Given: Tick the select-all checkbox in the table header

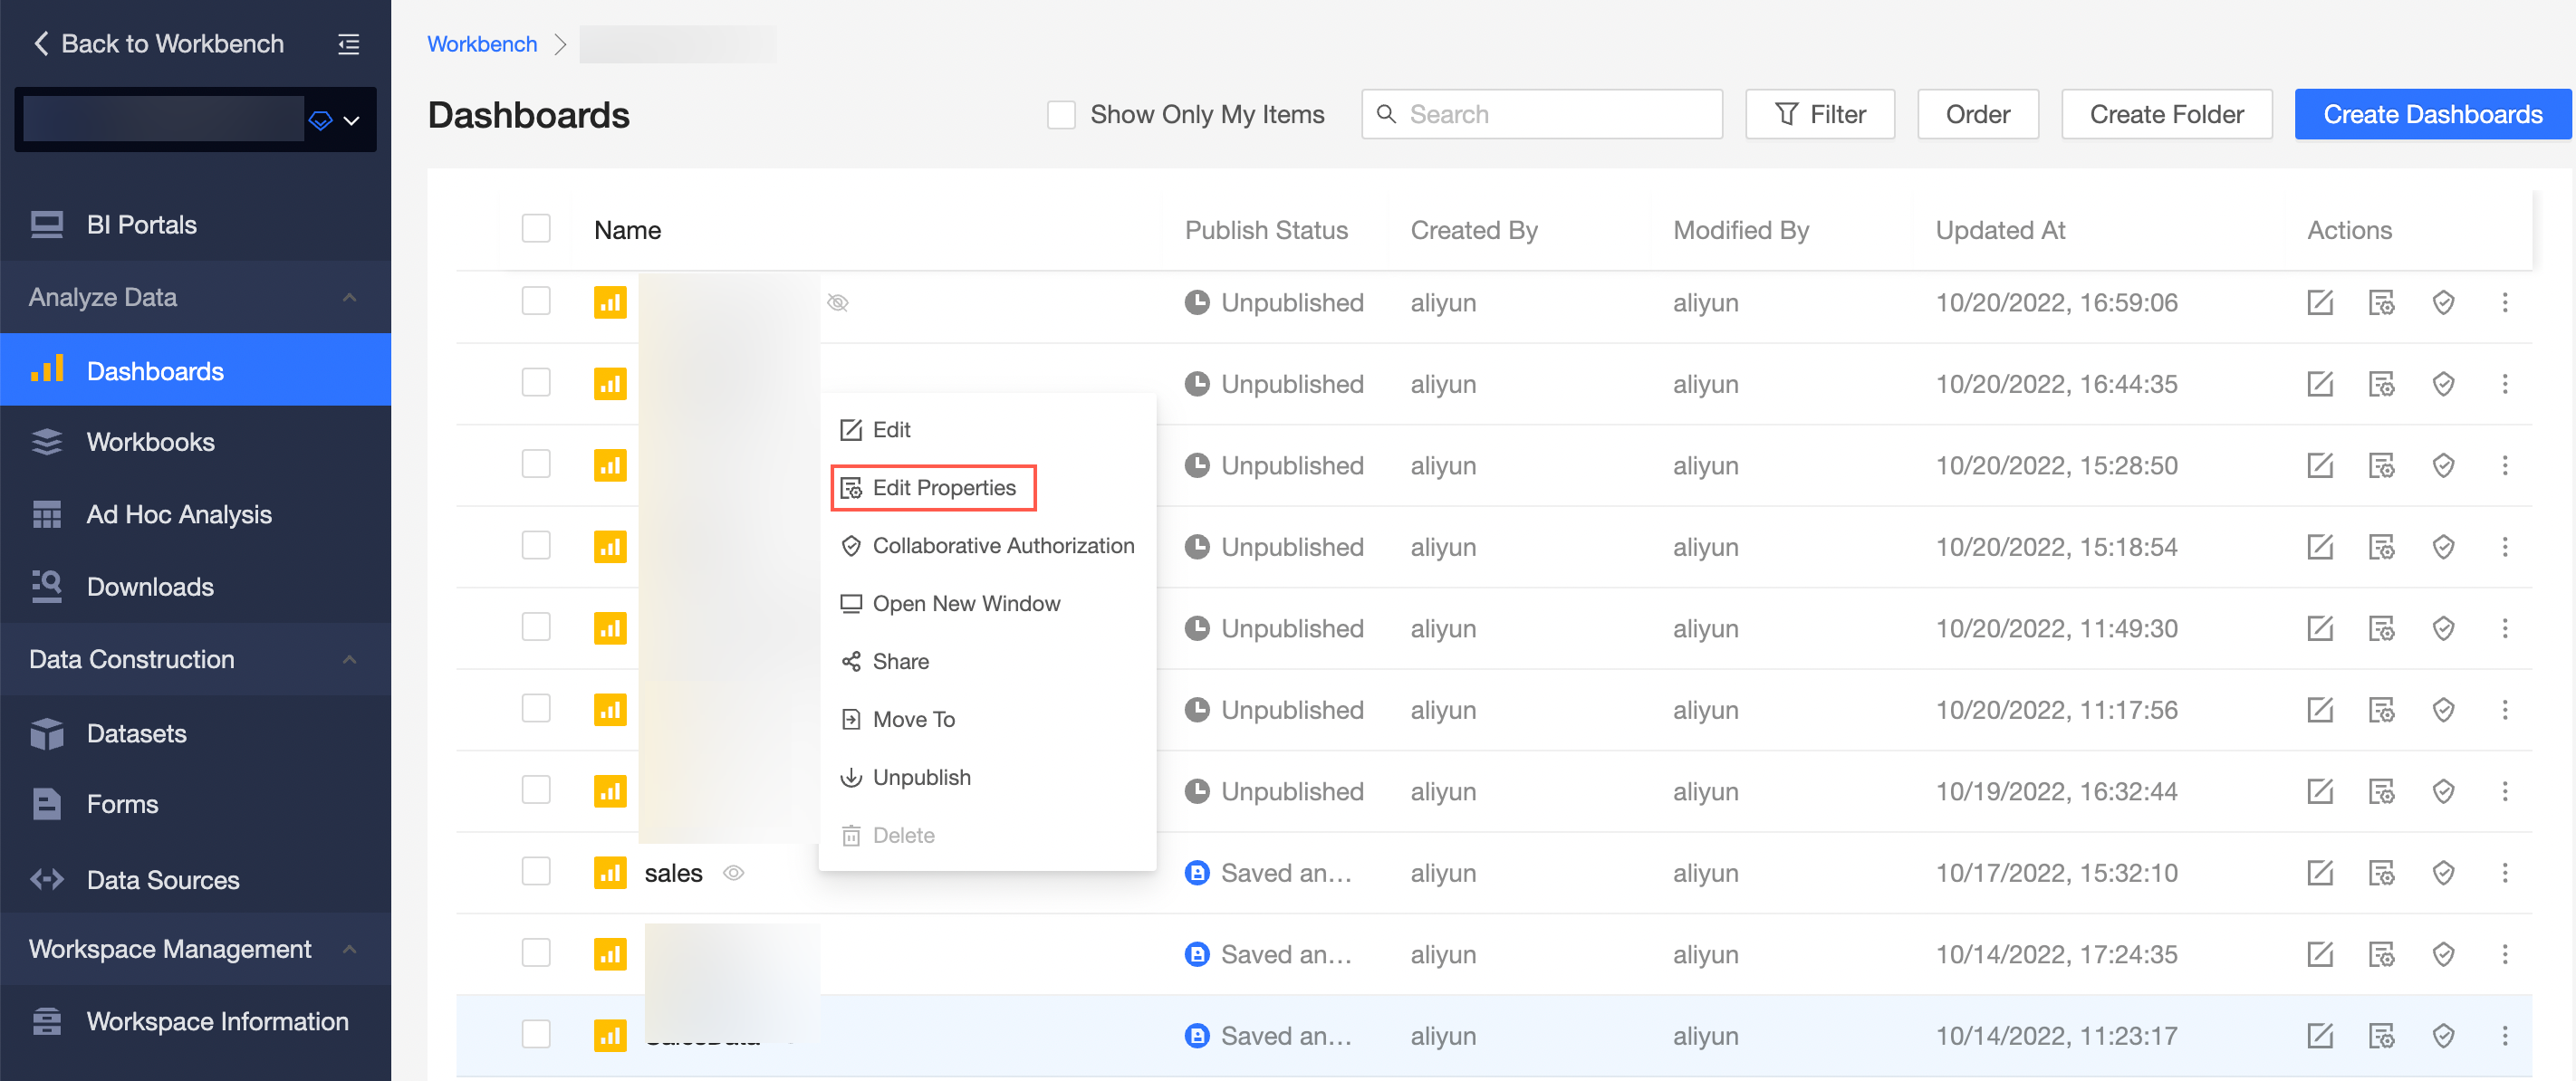Looking at the screenshot, I should coord(536,229).
